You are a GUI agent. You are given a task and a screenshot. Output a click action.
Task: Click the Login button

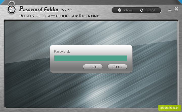click(93, 67)
